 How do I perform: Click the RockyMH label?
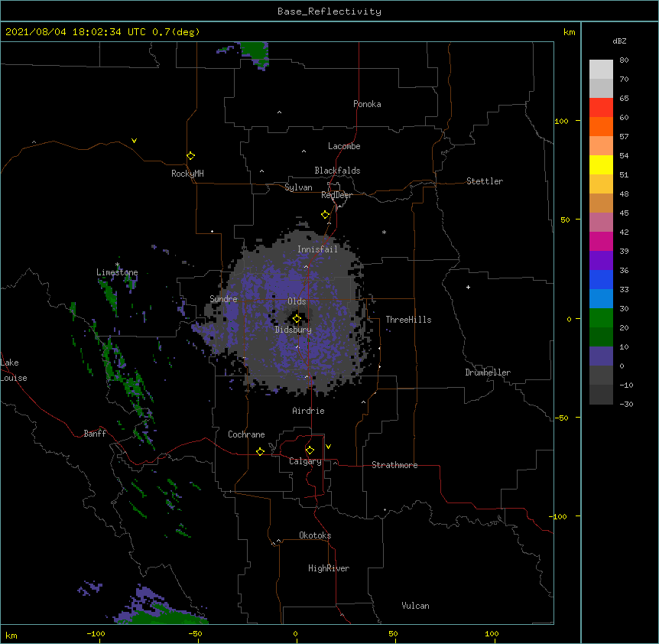coord(187,174)
